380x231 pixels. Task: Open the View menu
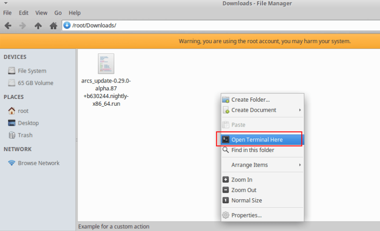[41, 13]
